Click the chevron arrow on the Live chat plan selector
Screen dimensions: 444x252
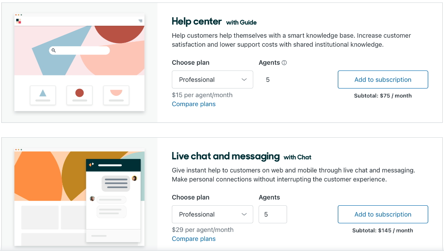244,214
